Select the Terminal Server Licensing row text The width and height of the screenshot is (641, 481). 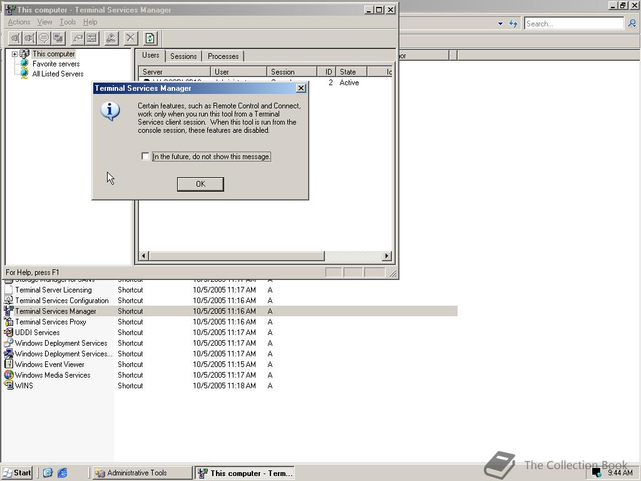(x=53, y=289)
